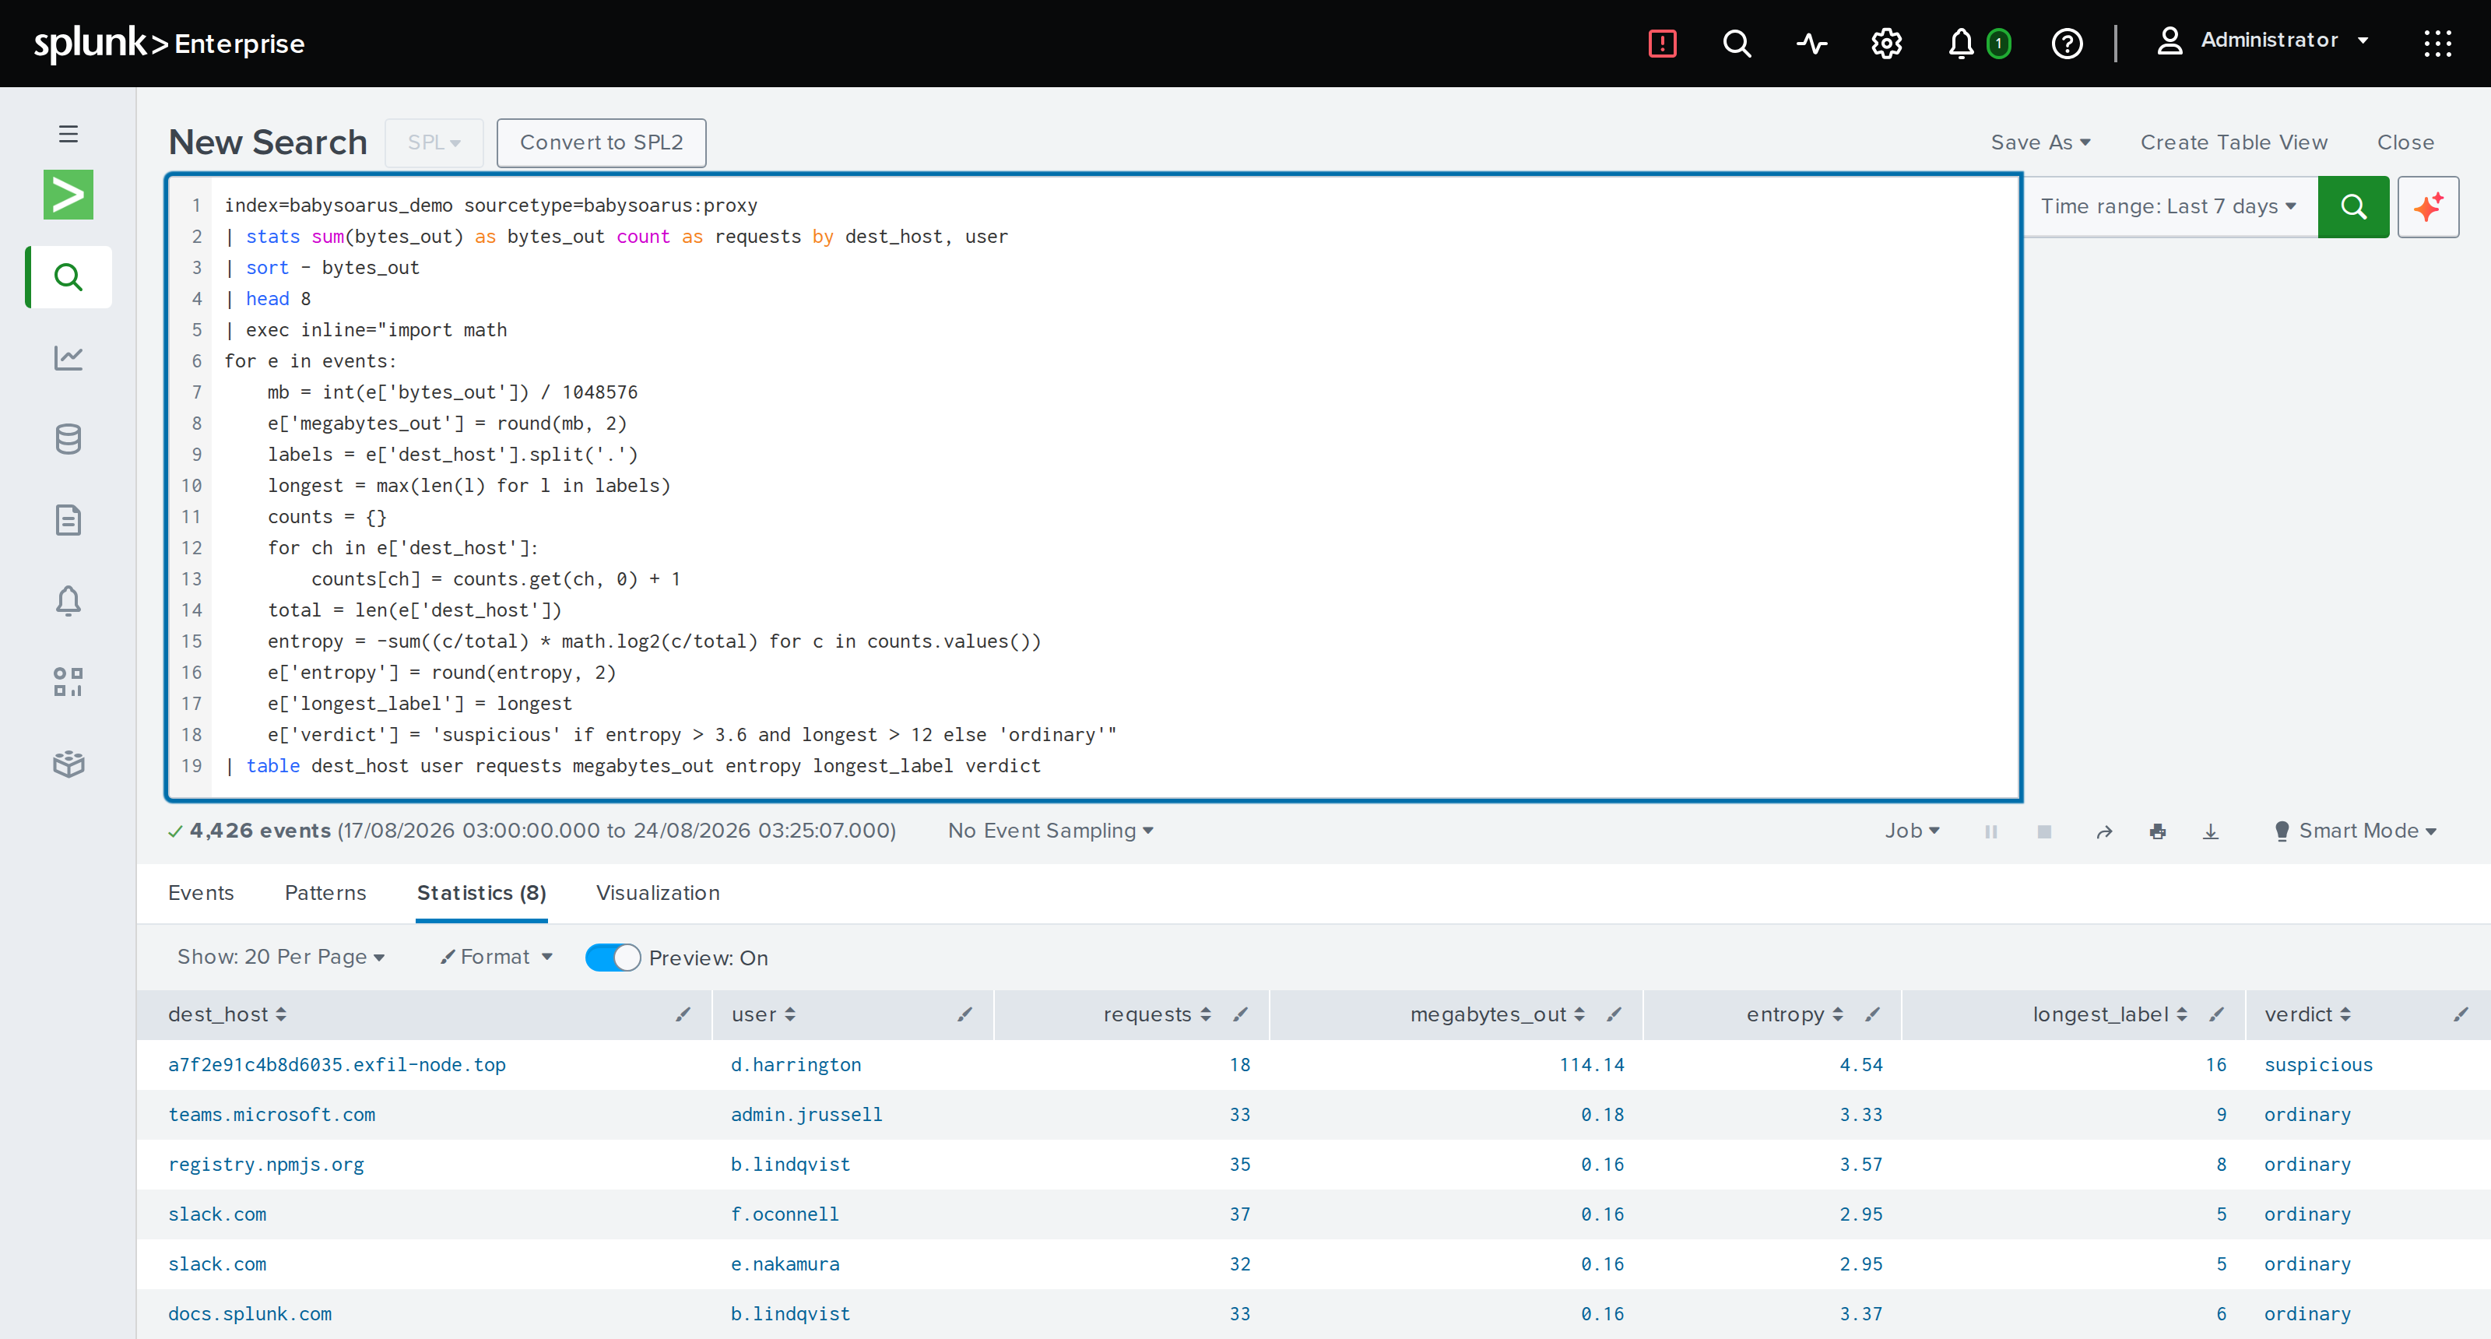2491x1339 pixels.
Task: Edit requests column with pencil icon
Action: click(x=1240, y=1014)
